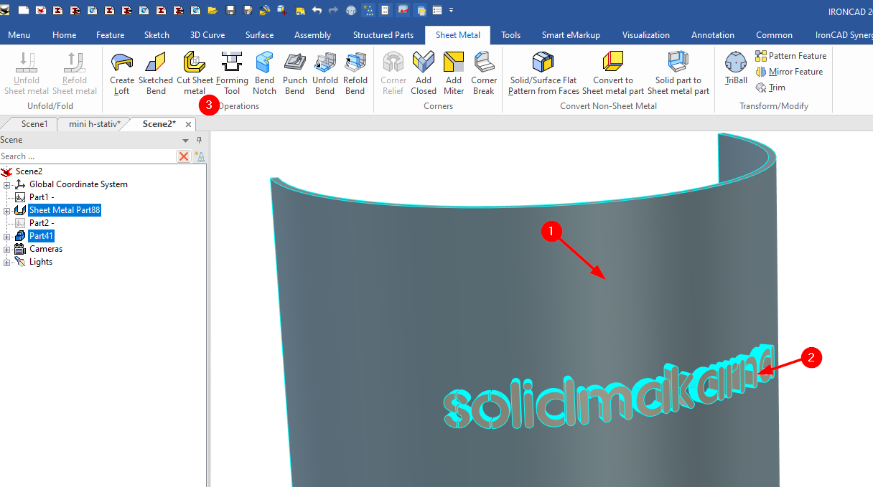Open the Pattern Feature tool
This screenshot has height=487, width=873.
(x=791, y=56)
